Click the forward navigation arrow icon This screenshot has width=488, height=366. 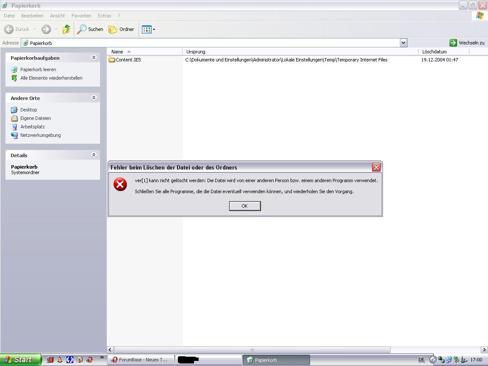coord(46,29)
